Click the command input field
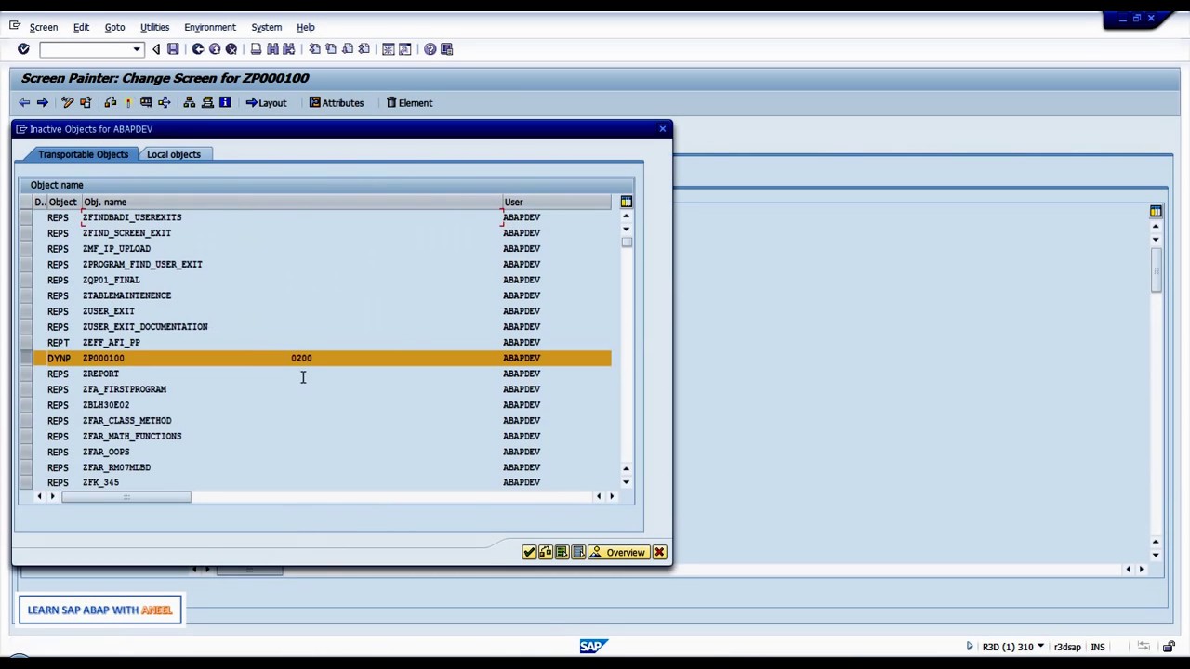This screenshot has height=669, width=1190. click(86, 49)
